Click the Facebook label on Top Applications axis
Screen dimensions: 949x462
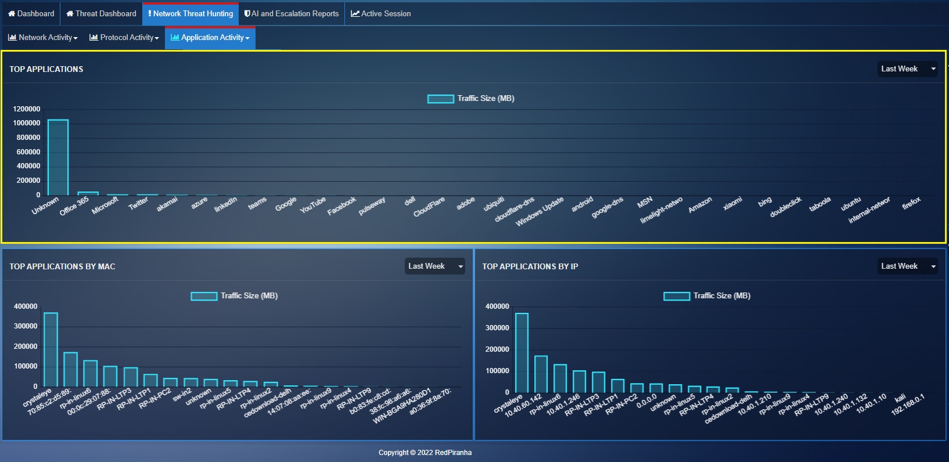click(342, 206)
